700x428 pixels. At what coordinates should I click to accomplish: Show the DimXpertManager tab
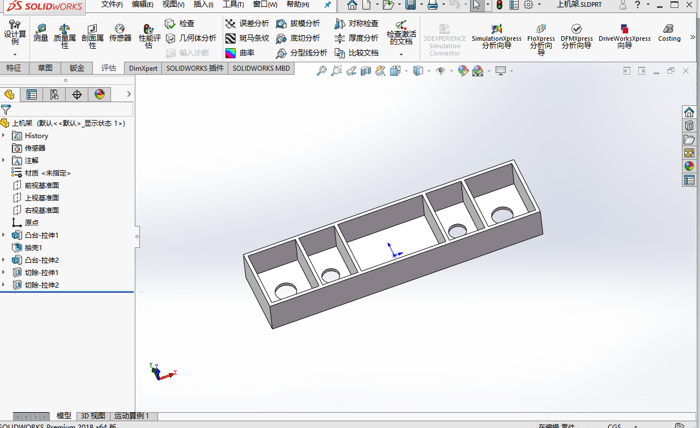coord(77,95)
